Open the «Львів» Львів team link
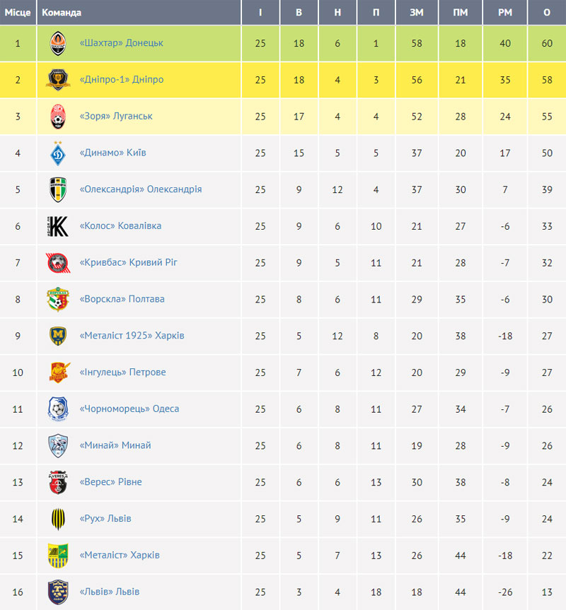This screenshot has width=566, height=610. click(110, 592)
